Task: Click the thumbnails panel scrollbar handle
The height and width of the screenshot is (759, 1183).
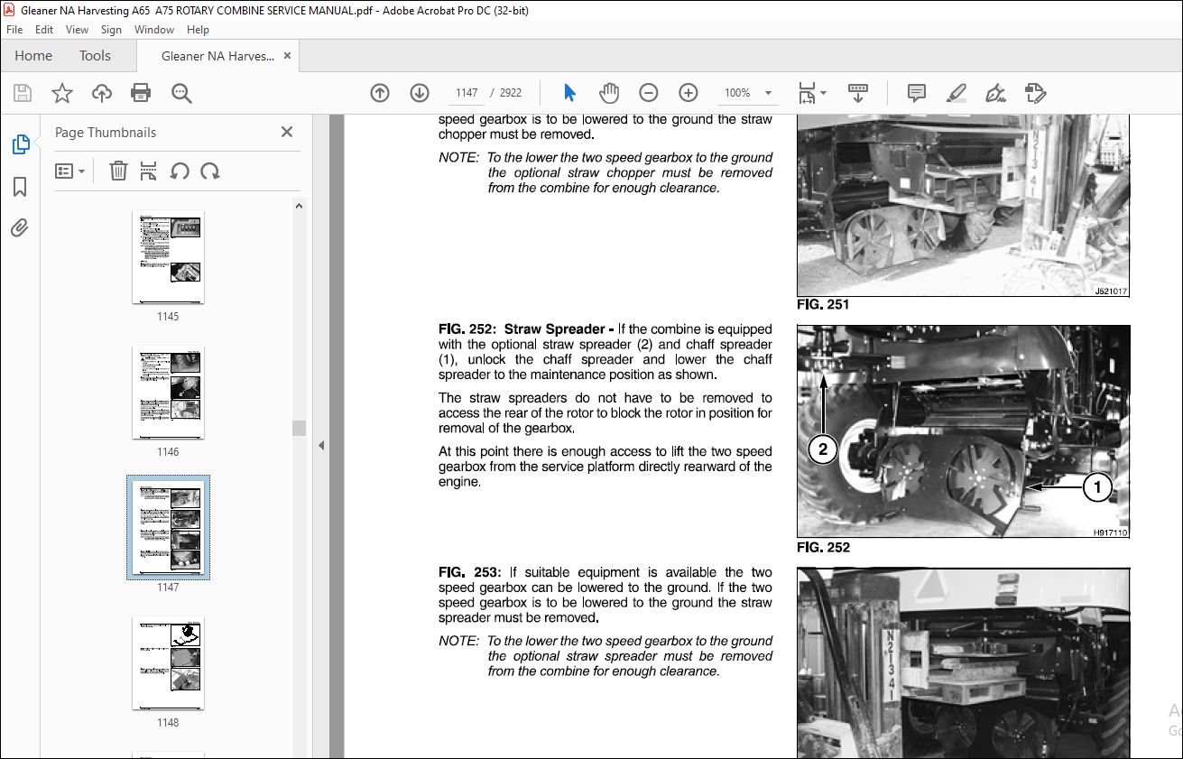Action: [299, 428]
